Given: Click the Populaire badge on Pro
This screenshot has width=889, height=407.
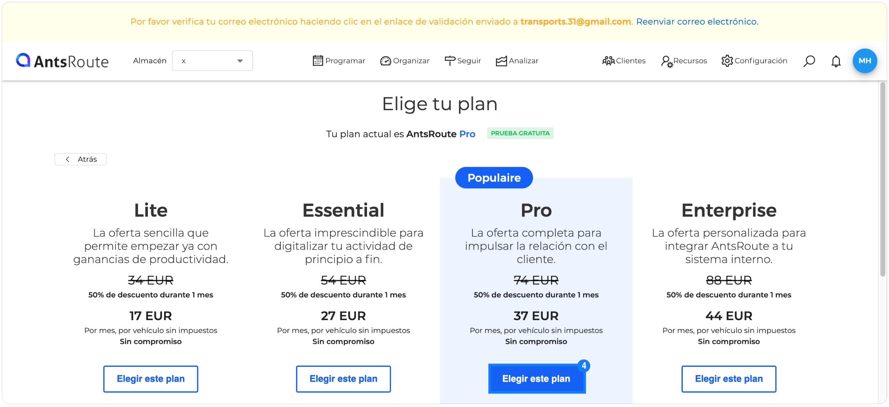Looking at the screenshot, I should [x=494, y=178].
